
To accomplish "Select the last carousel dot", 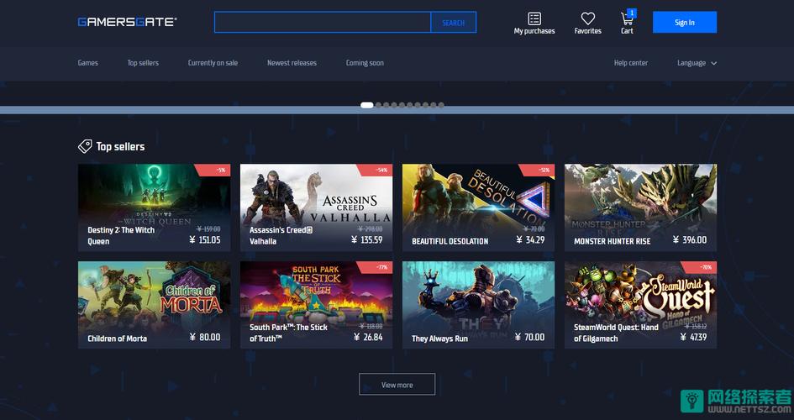I will 441,105.
